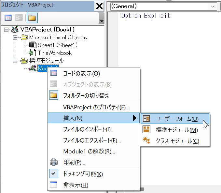Click the クラス モジュール icon

coord(146,140)
